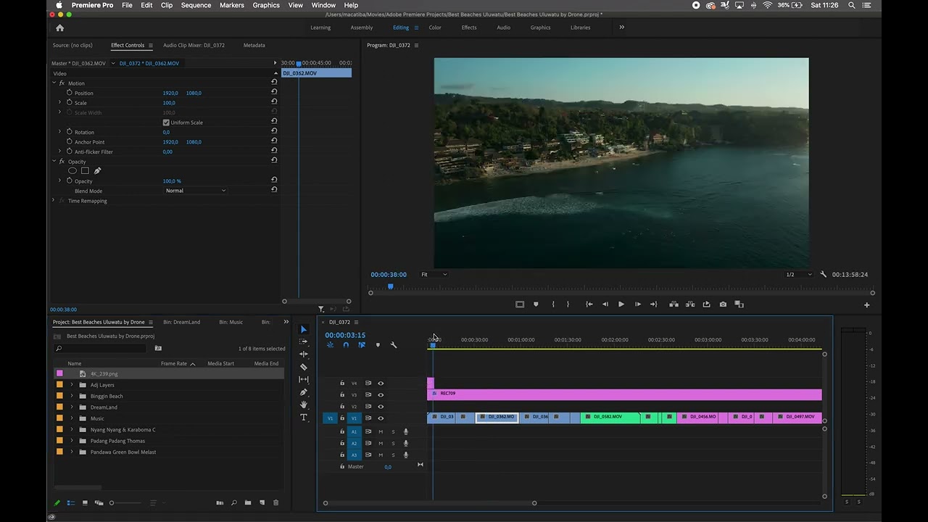Screen dimensions: 928x522
Task: Open the Blend Mode dropdown set to Normal
Action: 194,191
